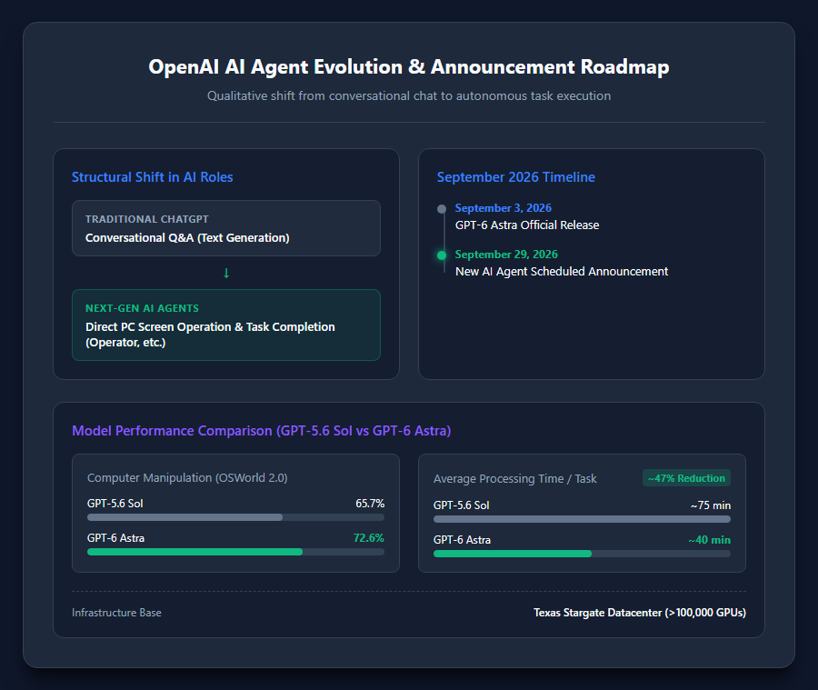Click the 'NEXT-GEN AI AGENTS' label
The image size is (818, 690).
click(x=142, y=308)
